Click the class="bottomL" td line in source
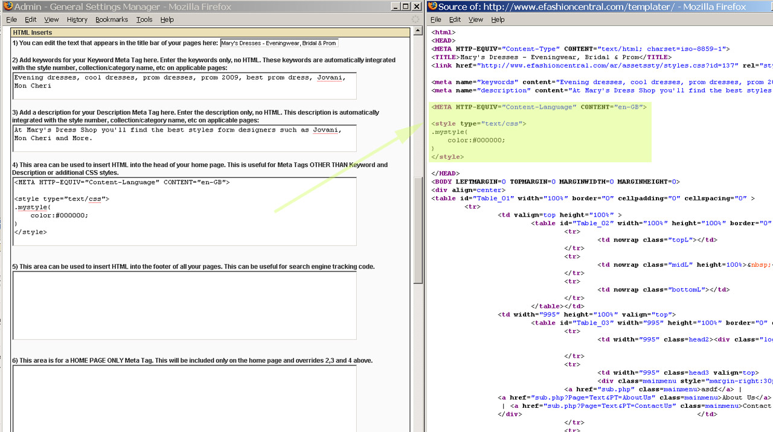Screen dimensions: 773x432 pyautogui.click(x=663, y=290)
